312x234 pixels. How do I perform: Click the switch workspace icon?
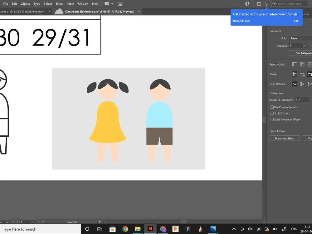tap(259, 4)
